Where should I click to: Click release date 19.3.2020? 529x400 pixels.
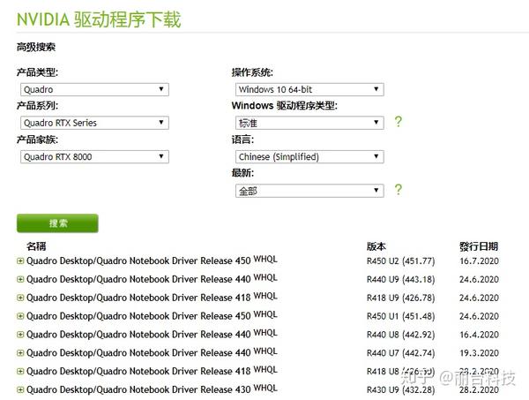tap(479, 353)
